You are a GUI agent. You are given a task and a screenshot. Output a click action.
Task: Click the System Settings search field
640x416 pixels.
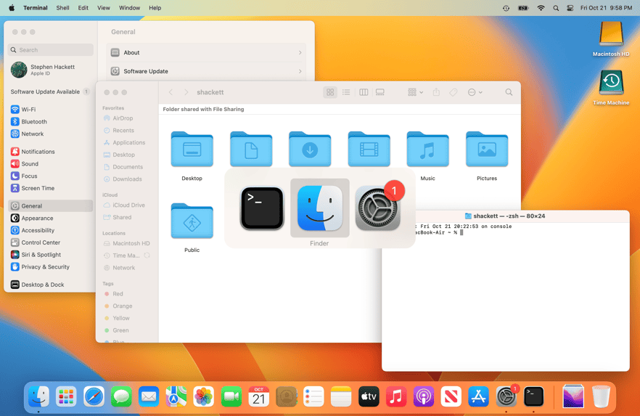pos(51,50)
